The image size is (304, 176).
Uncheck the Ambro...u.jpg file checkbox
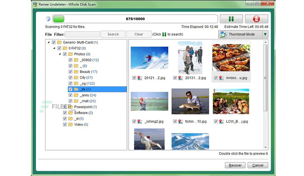216,78
